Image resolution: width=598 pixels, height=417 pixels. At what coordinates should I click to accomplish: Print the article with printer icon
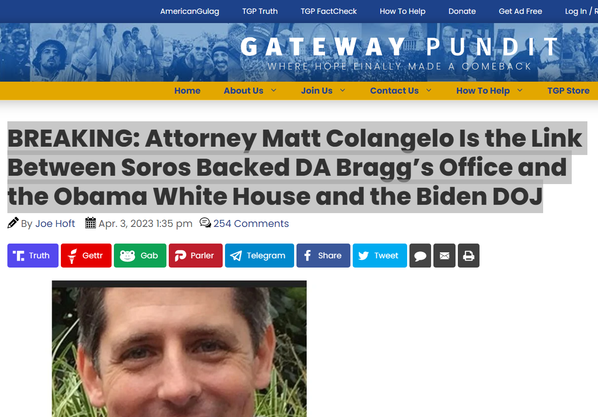coord(468,256)
